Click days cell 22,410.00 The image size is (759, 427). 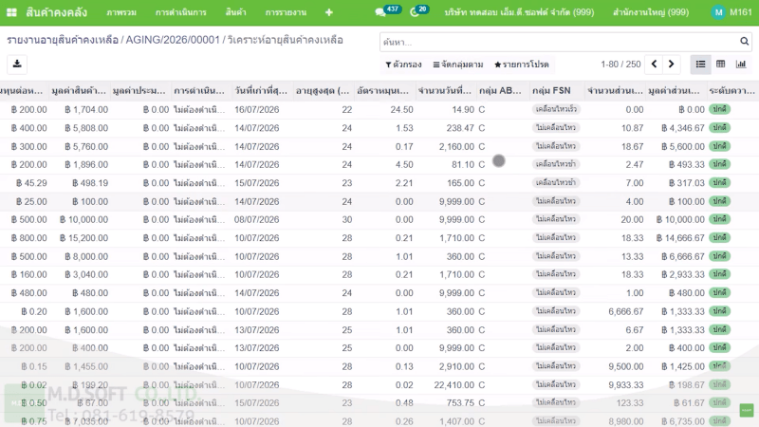pos(454,385)
